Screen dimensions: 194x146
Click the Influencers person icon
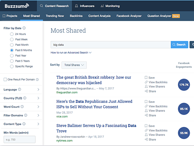[76, 6]
